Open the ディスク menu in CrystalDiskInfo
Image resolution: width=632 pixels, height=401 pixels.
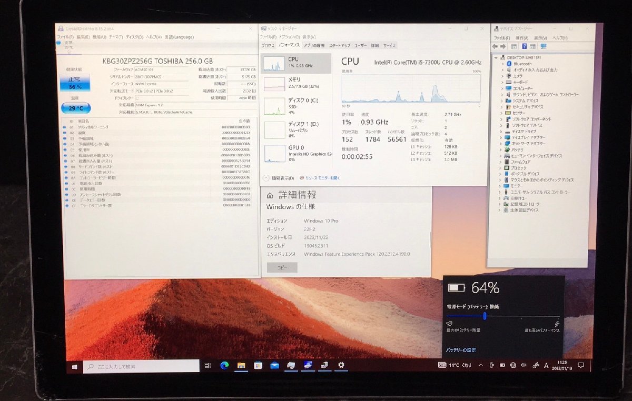134,37
